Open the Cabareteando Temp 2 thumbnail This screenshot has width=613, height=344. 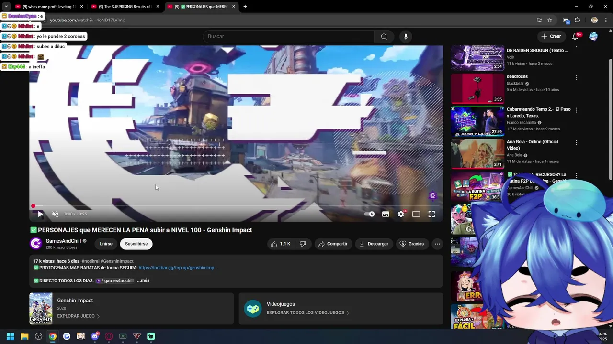pos(477,121)
